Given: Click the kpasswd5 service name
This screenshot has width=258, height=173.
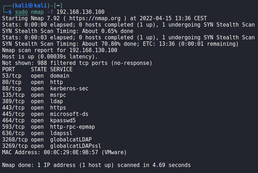Looking at the screenshot, I should coord(63,121).
